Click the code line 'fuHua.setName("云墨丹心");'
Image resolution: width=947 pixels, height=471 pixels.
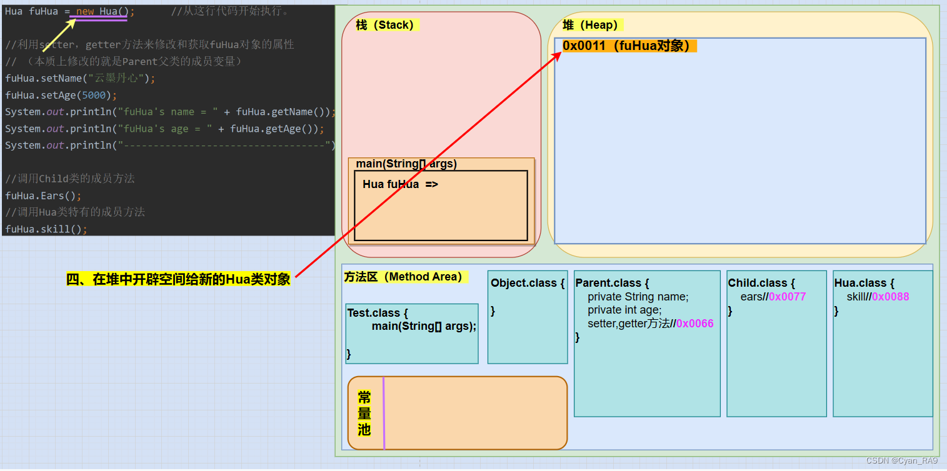pyautogui.click(x=80, y=79)
